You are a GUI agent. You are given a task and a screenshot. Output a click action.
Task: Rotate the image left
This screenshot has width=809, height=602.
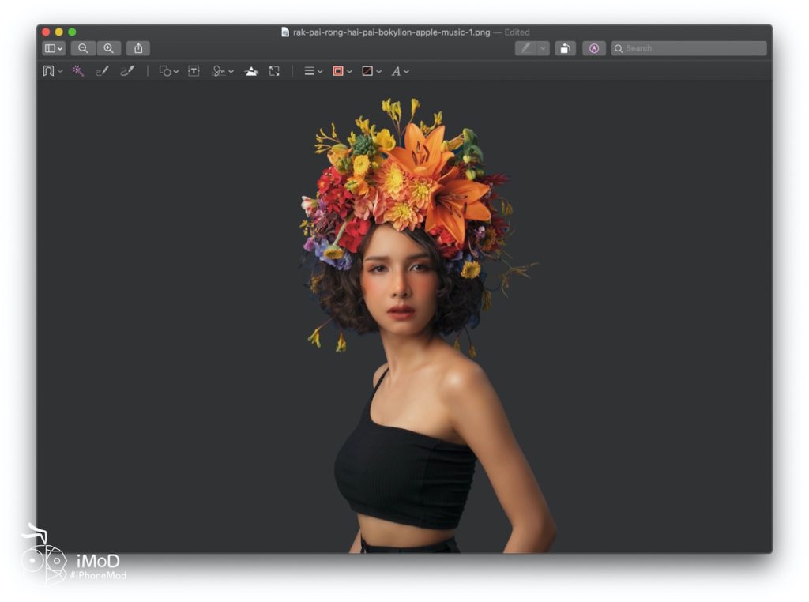pos(565,48)
